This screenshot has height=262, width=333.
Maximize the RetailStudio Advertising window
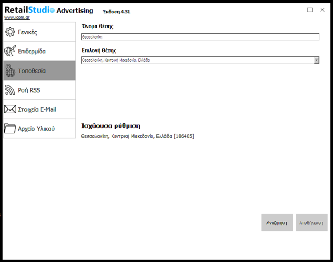pyautogui.click(x=310, y=10)
